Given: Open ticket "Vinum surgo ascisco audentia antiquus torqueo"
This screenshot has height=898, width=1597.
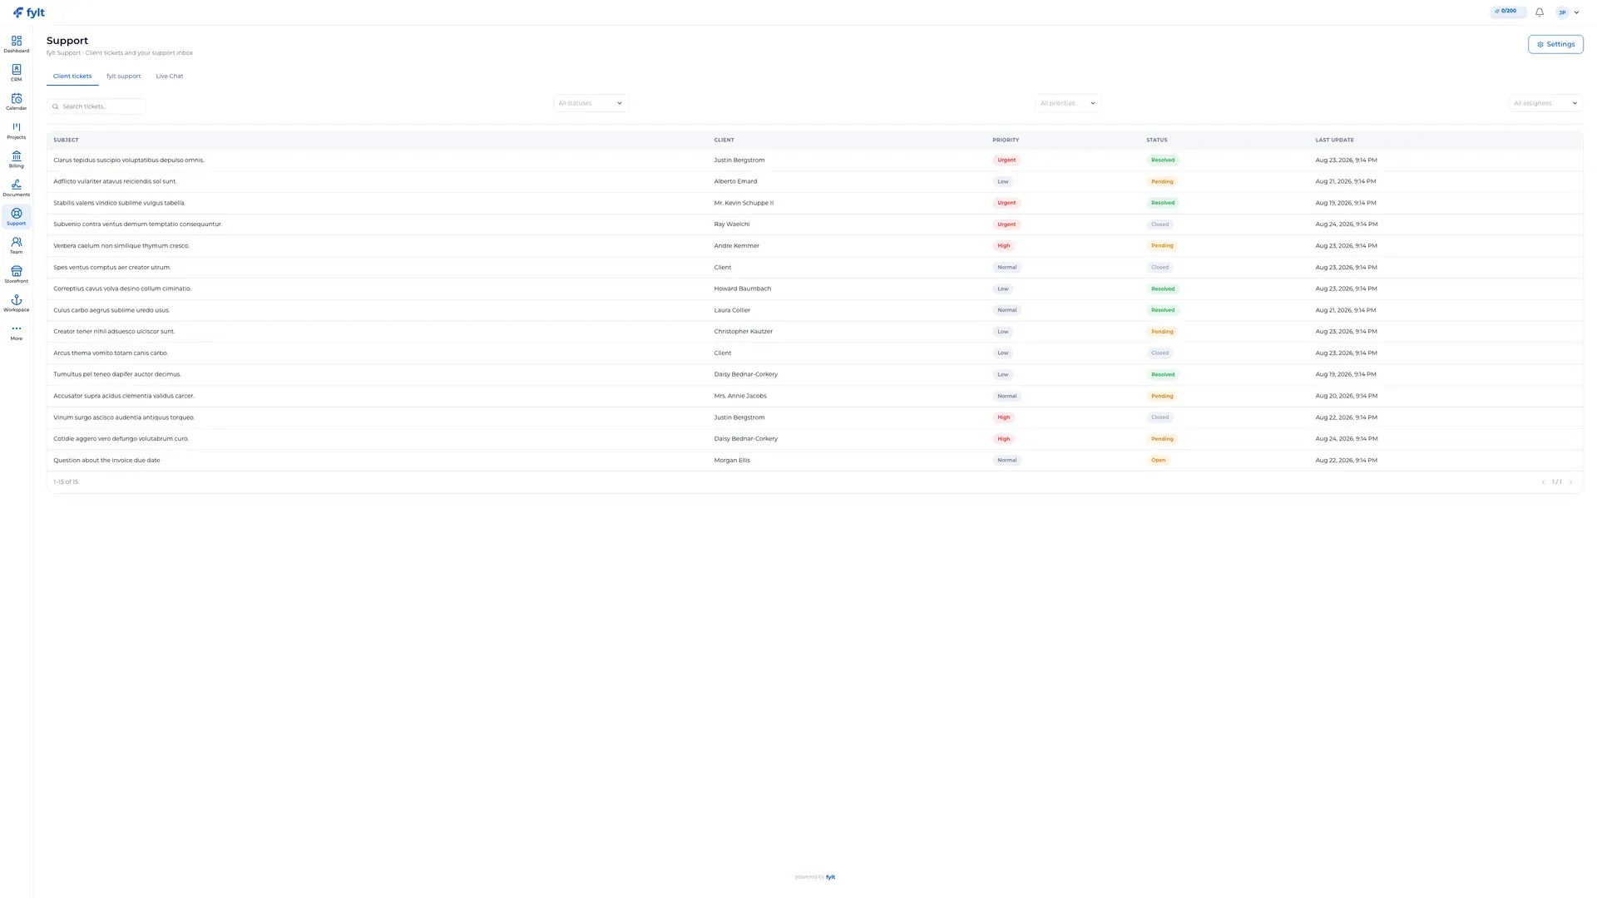Looking at the screenshot, I should pos(124,417).
